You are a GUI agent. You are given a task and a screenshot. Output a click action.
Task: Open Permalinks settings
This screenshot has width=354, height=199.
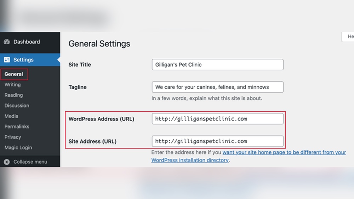tap(17, 127)
